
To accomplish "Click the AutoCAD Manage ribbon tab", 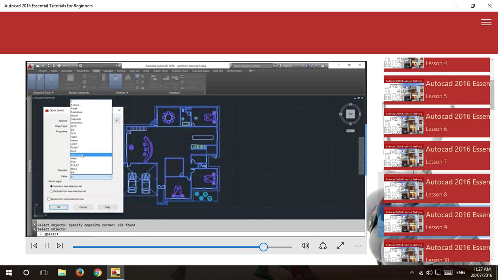I will [x=108, y=71].
